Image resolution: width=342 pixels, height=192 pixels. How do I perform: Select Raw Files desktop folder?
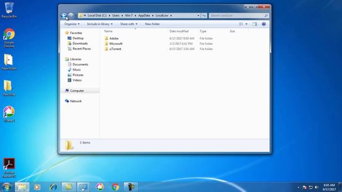[x=9, y=88]
